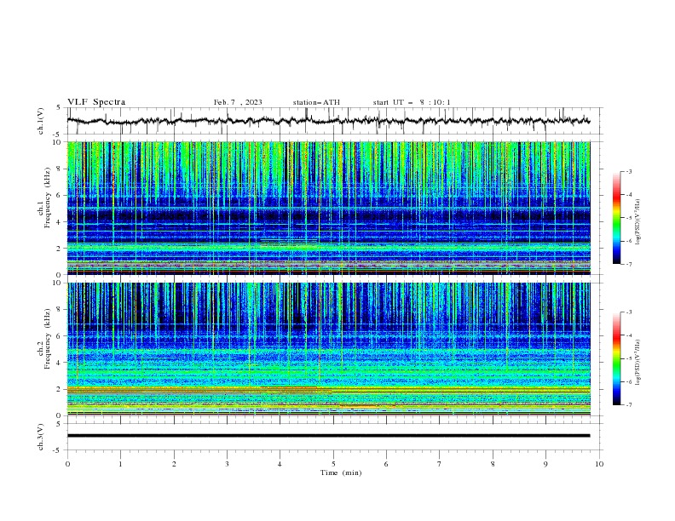Click the ch.1 frequency tick "8"
The height and width of the screenshot is (521, 675).
(x=60, y=169)
